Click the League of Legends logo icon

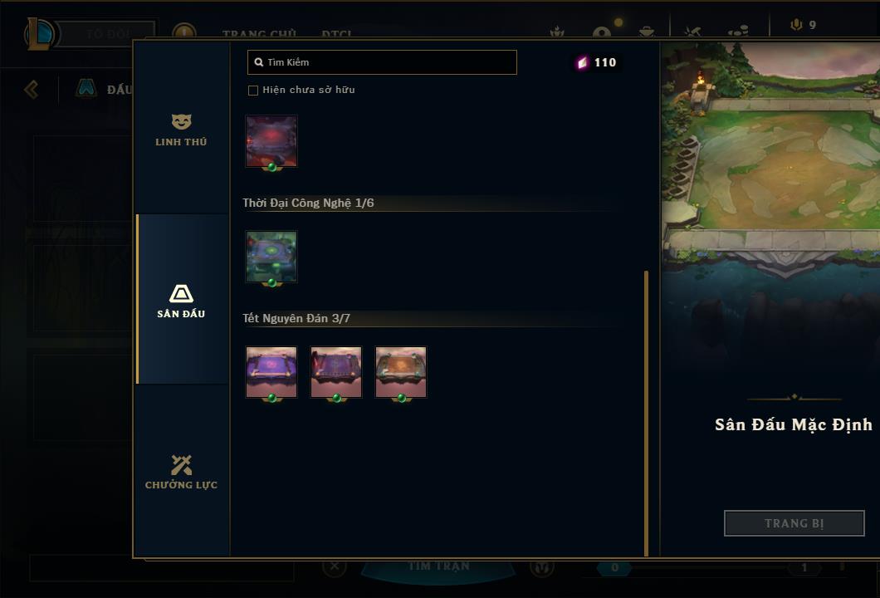tap(39, 34)
